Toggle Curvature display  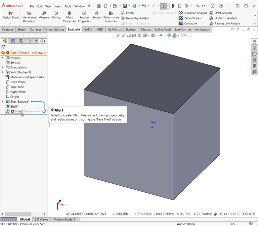click(188, 23)
